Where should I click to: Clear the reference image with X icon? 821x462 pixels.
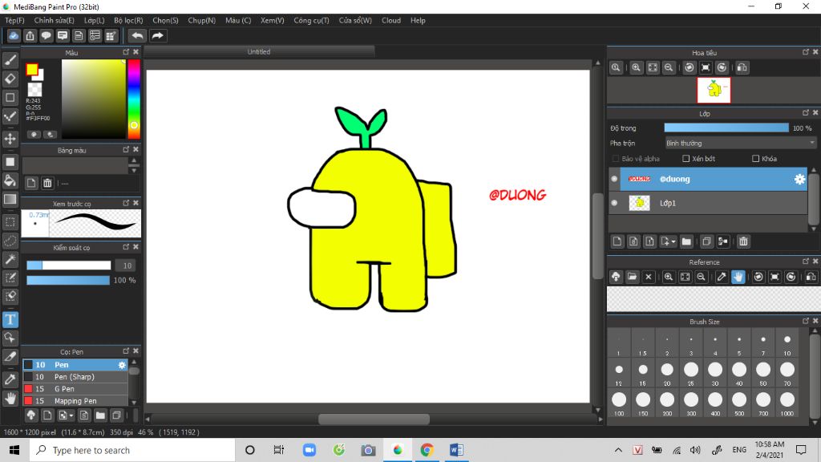(x=648, y=277)
